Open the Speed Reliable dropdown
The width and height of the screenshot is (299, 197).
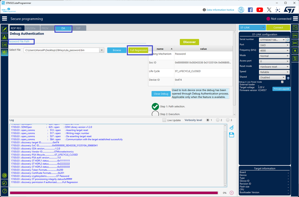(x=274, y=72)
